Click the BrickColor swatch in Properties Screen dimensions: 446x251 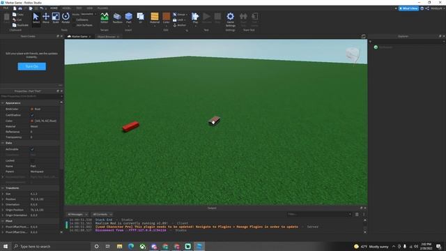click(x=32, y=109)
